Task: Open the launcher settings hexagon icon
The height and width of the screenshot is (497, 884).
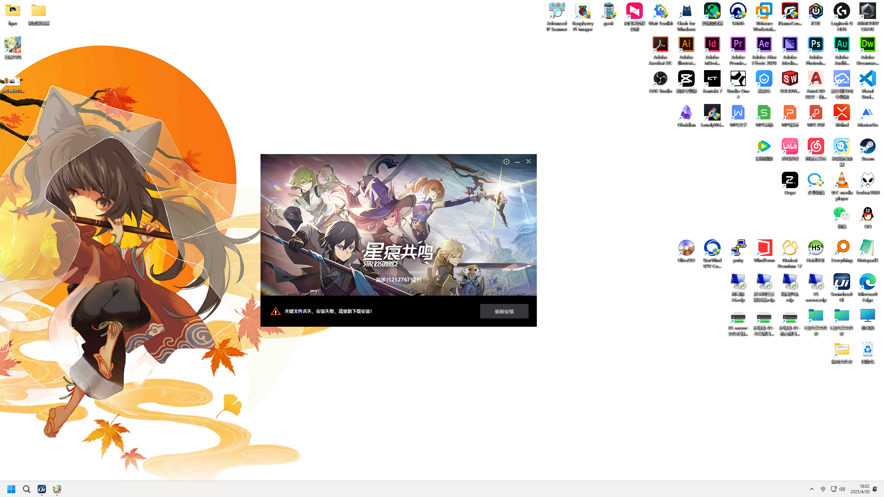Action: [506, 162]
